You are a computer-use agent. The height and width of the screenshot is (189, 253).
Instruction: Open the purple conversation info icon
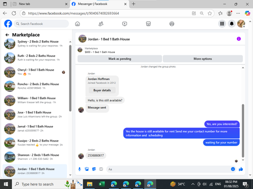click(239, 39)
